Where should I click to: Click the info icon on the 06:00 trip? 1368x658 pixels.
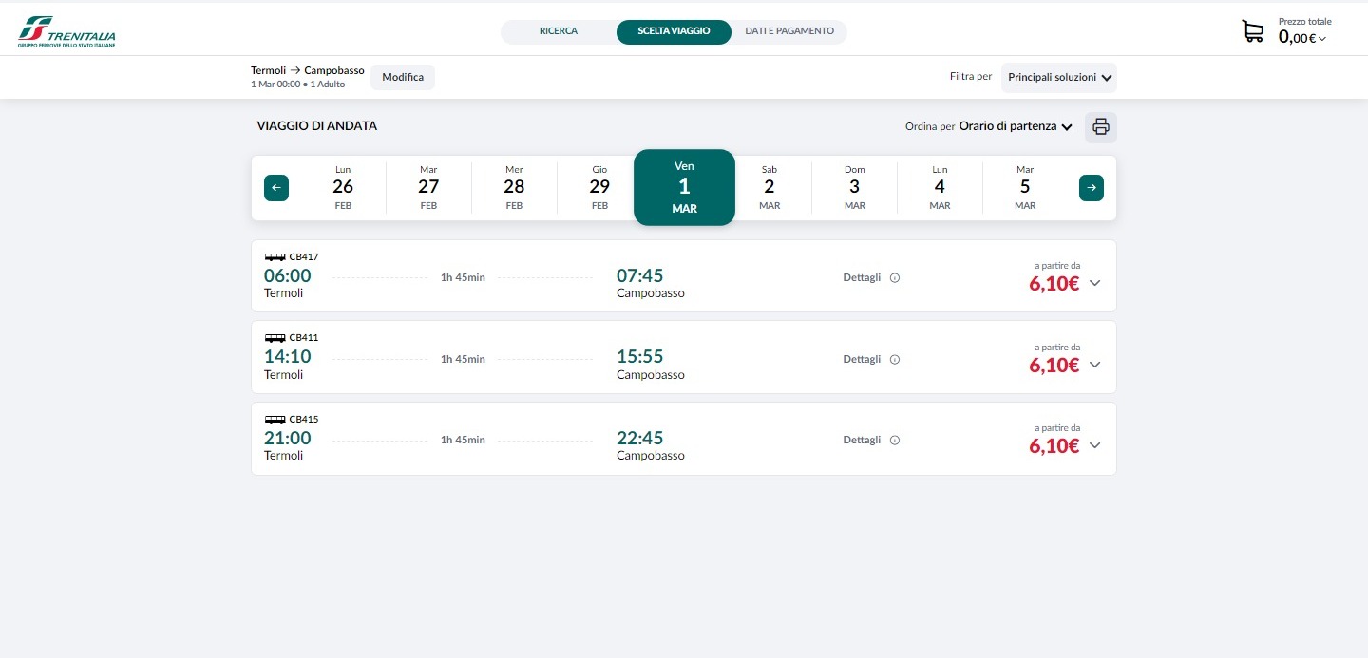pyautogui.click(x=895, y=278)
